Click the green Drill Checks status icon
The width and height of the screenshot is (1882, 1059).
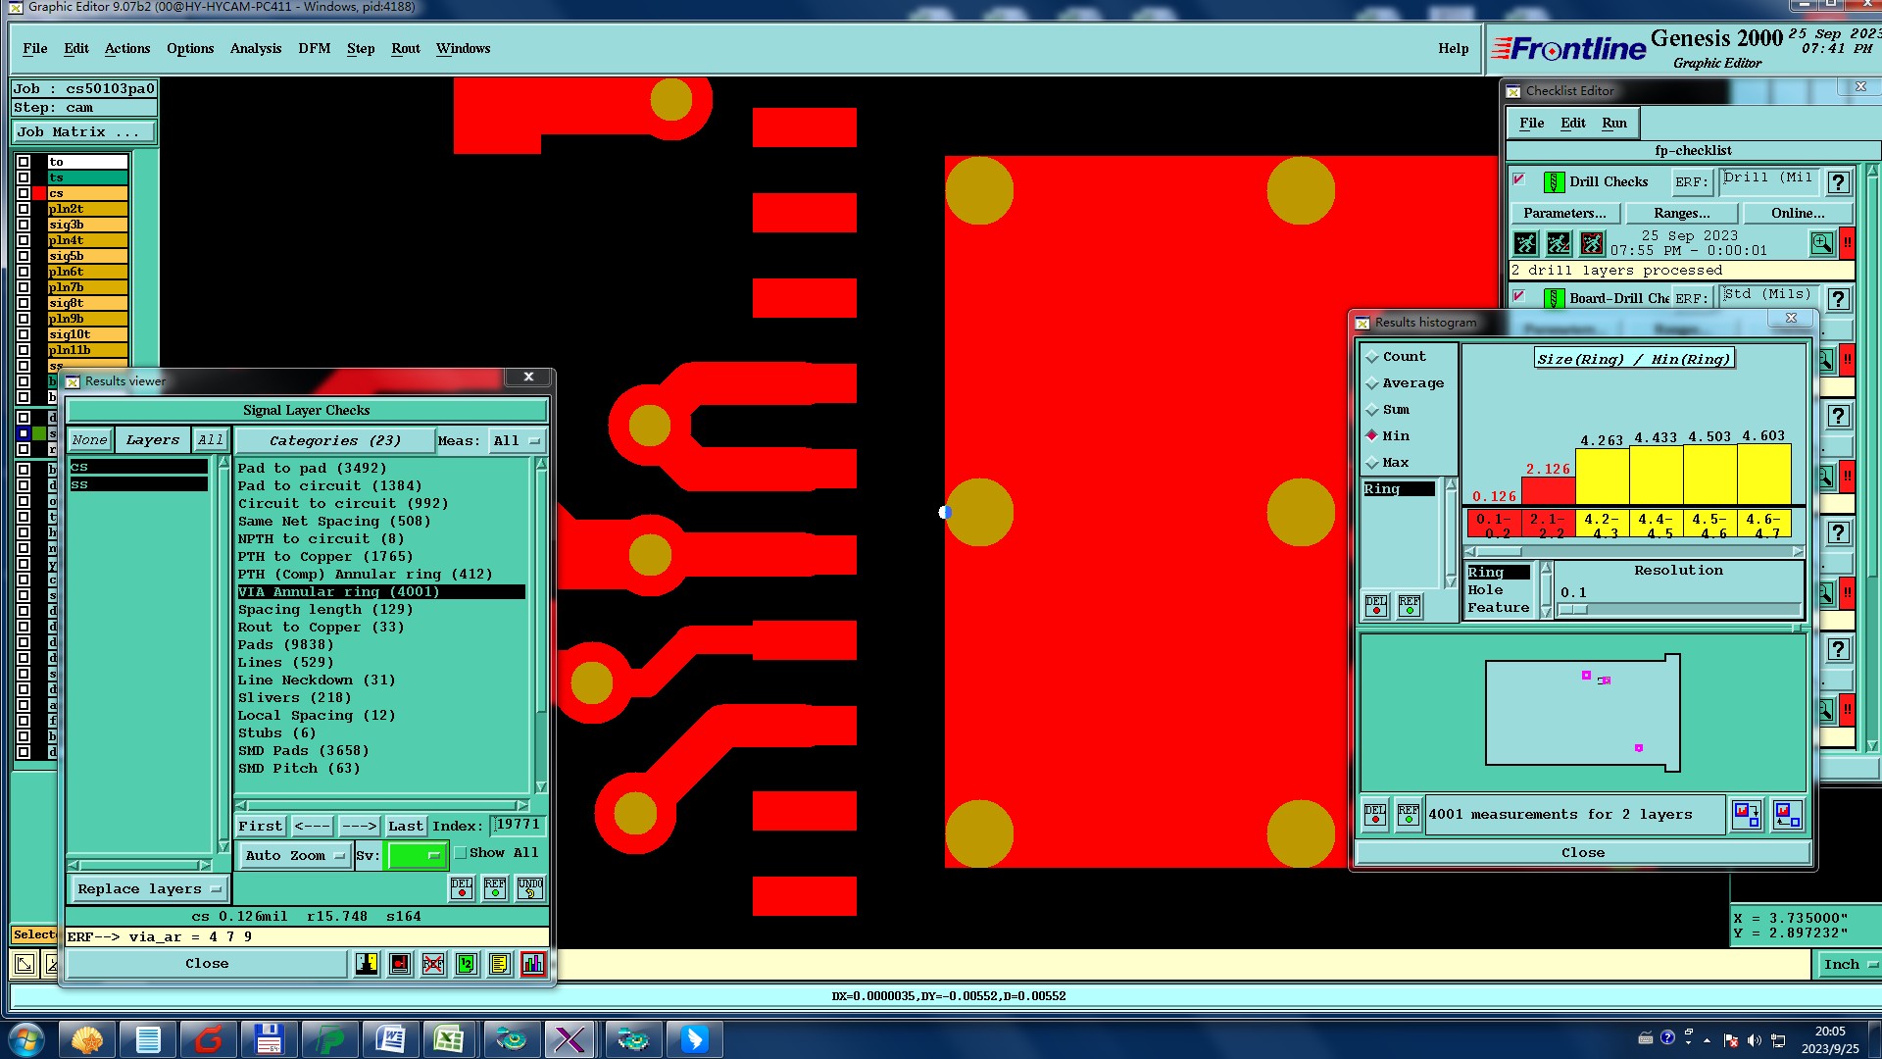pyautogui.click(x=1553, y=182)
